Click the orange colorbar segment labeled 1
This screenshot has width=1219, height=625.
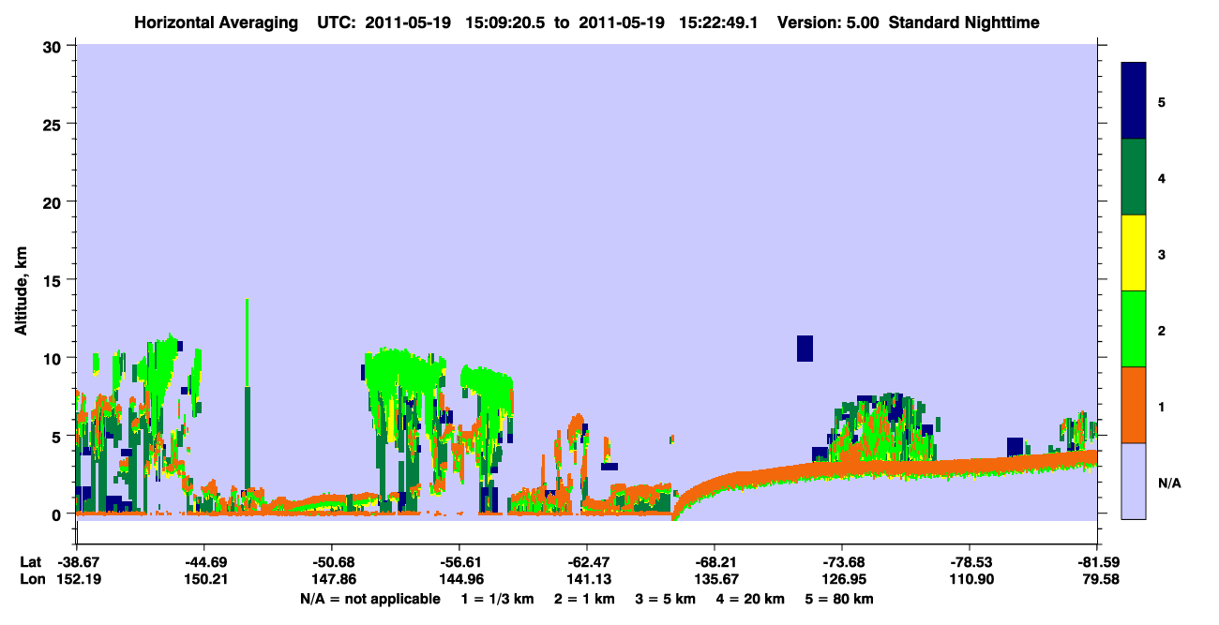click(x=1134, y=405)
